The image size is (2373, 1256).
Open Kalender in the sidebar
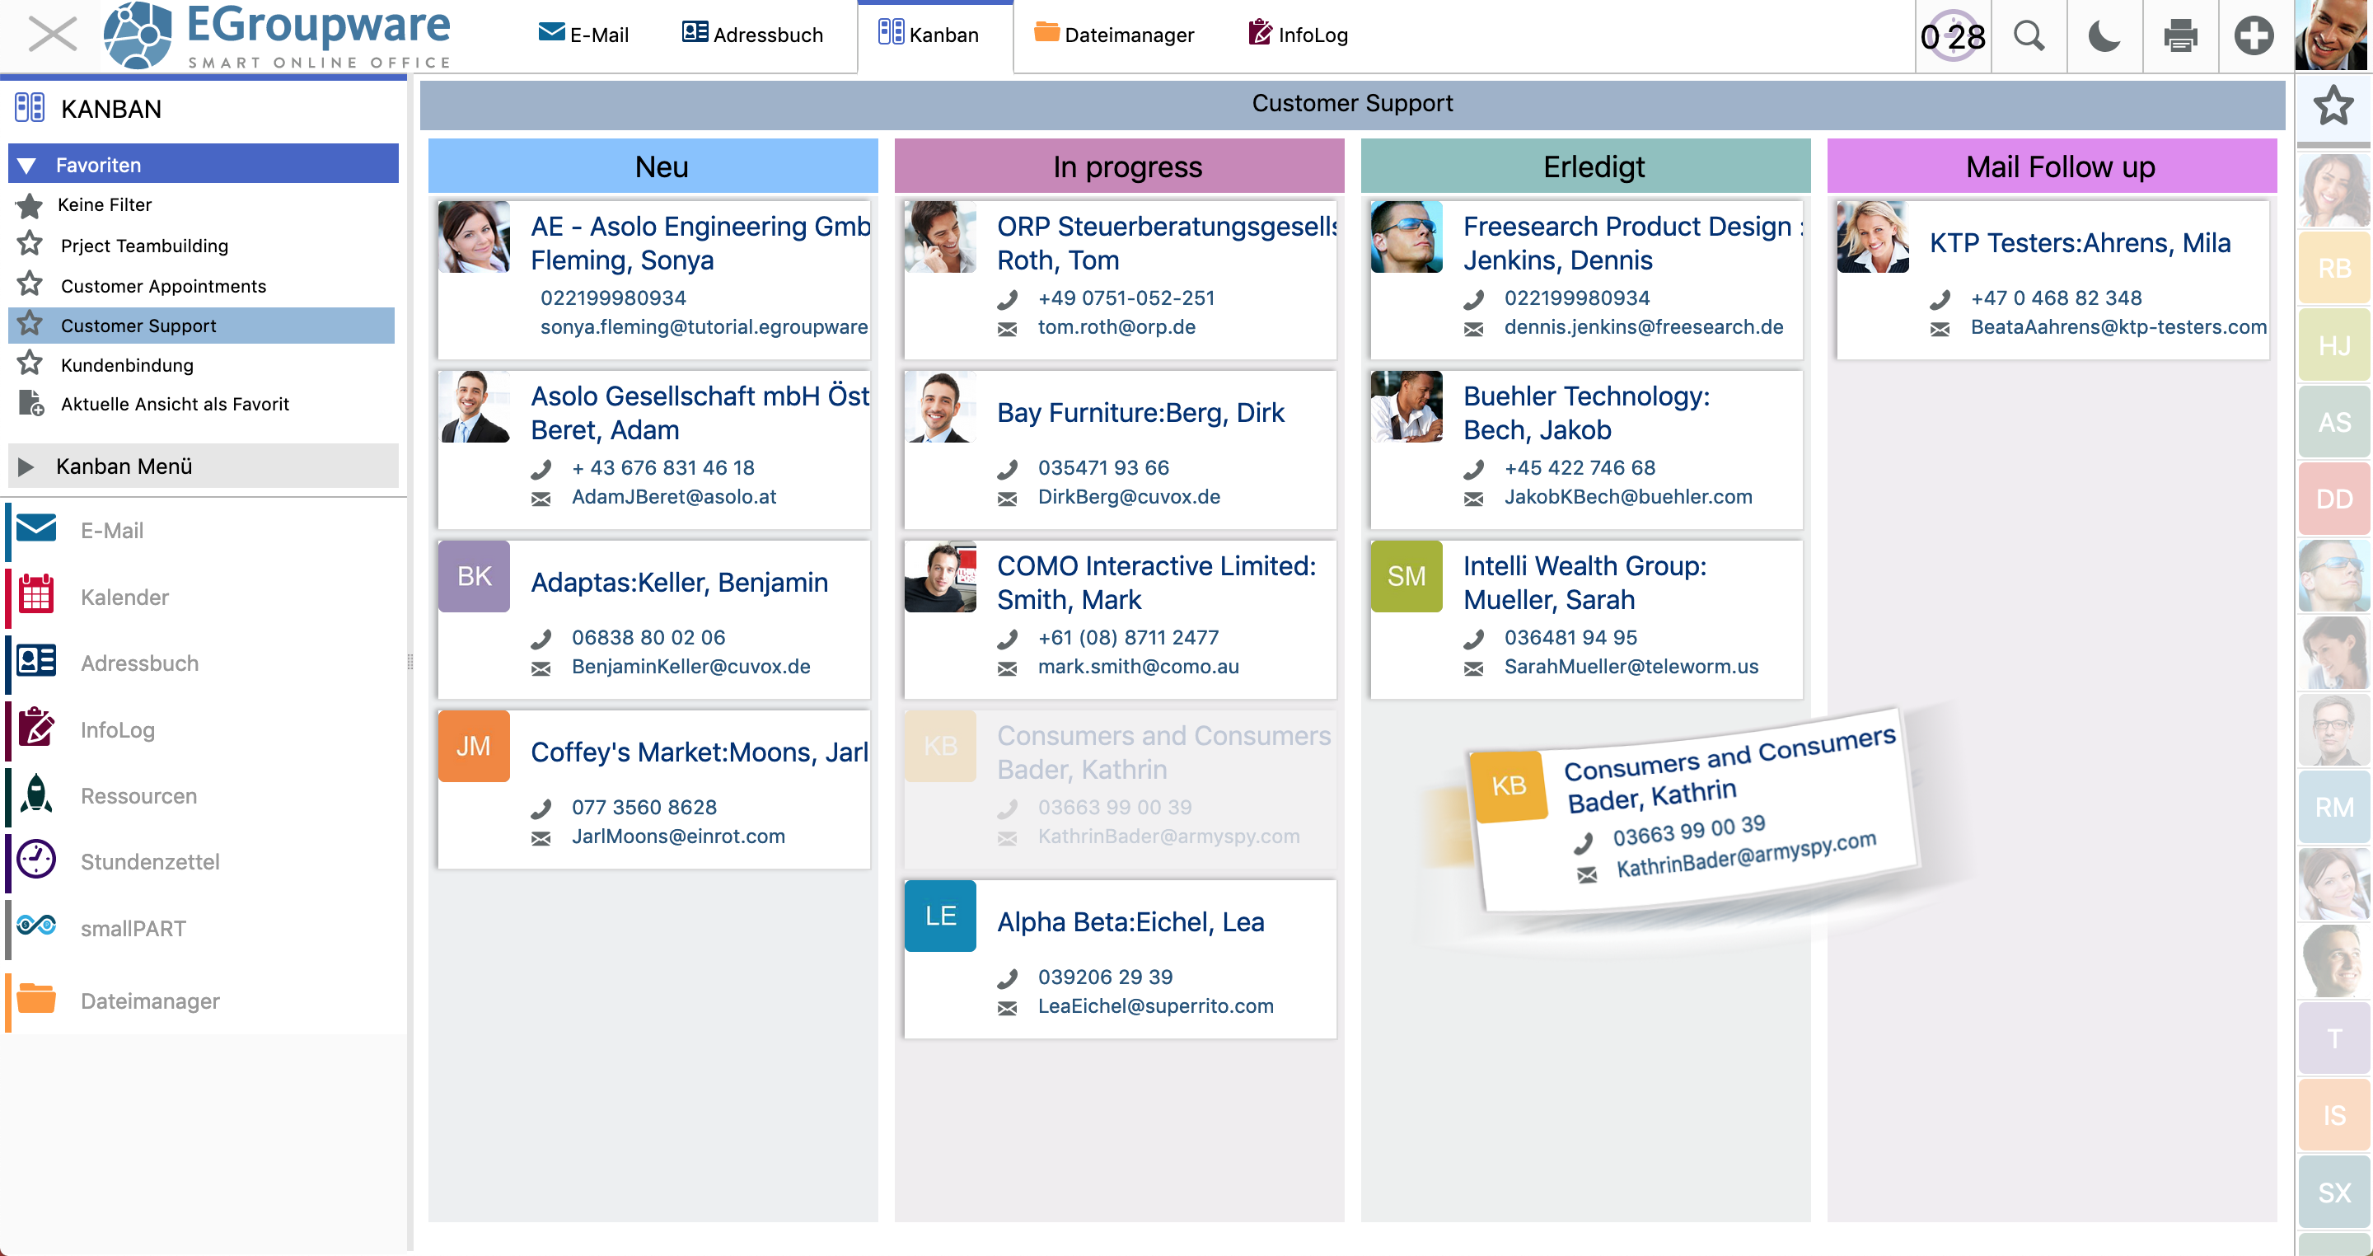point(124,598)
